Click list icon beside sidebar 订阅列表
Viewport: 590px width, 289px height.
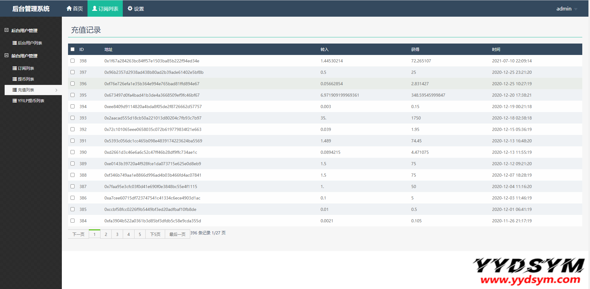point(15,68)
